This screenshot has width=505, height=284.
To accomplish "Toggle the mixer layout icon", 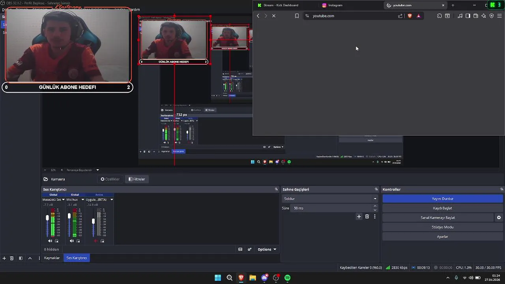I will pyautogui.click(x=240, y=249).
